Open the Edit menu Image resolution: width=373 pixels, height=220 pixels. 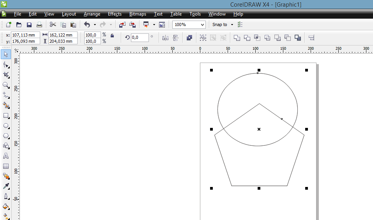[33, 14]
